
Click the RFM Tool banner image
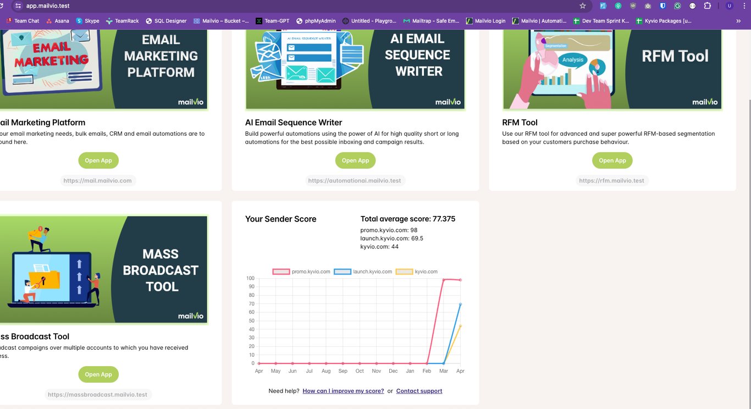coord(612,69)
